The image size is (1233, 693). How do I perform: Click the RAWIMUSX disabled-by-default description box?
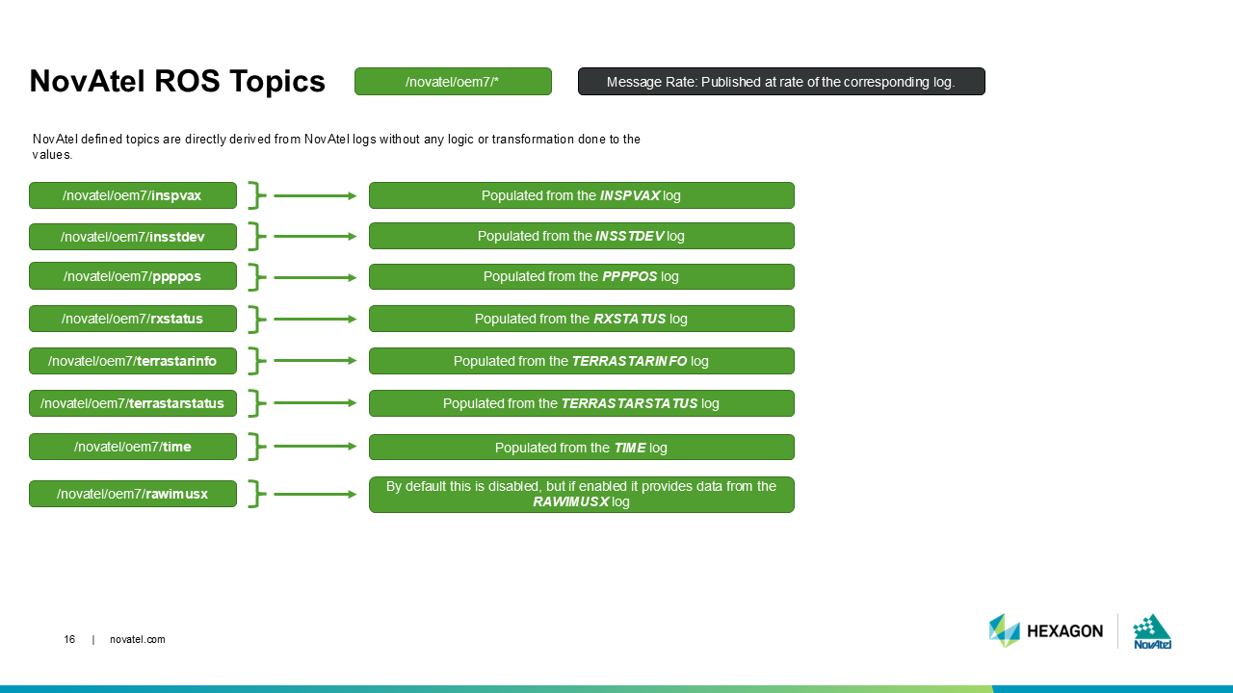tap(581, 494)
